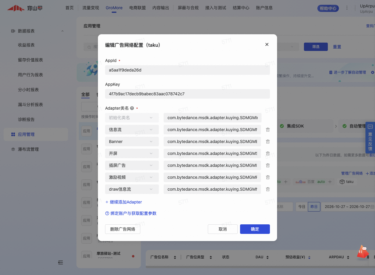The height and width of the screenshot is (275, 375).
Task: Delete the Banner adapter row
Action: point(268,142)
